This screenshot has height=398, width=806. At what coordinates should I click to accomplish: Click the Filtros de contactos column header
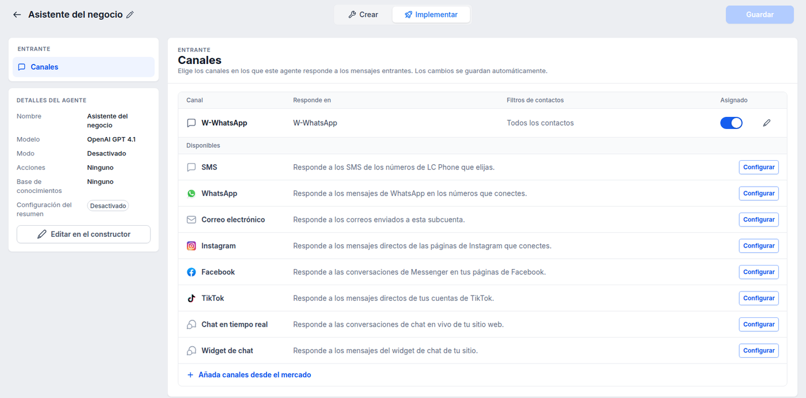click(x=535, y=100)
